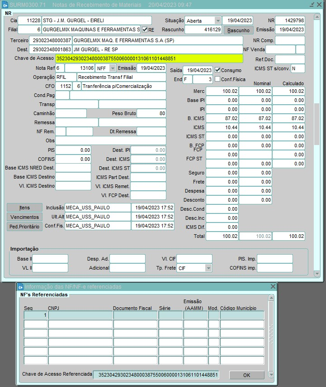Click the NF referenciadas dialog title icon
Image resolution: width=326 pixels, height=387 pixels.
pyautogui.click(x=20, y=286)
